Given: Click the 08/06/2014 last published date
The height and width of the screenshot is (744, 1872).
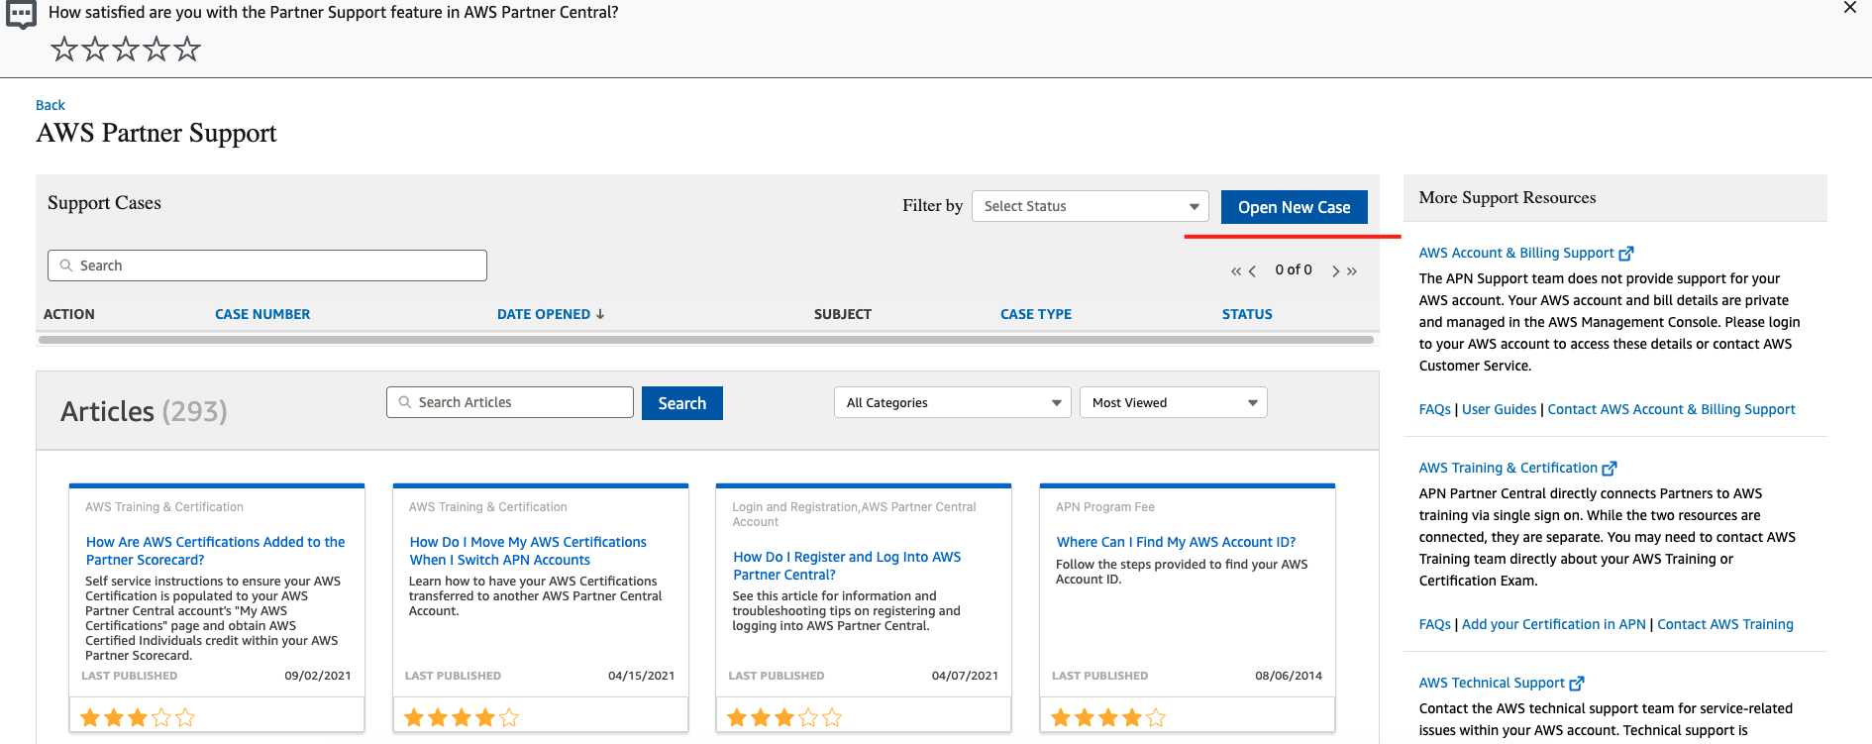Looking at the screenshot, I should pos(1289,676).
